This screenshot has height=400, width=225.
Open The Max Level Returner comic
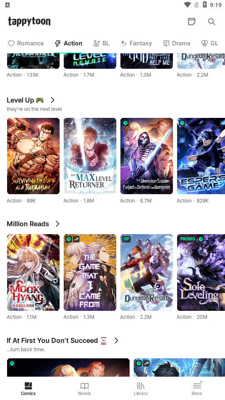coord(90,156)
